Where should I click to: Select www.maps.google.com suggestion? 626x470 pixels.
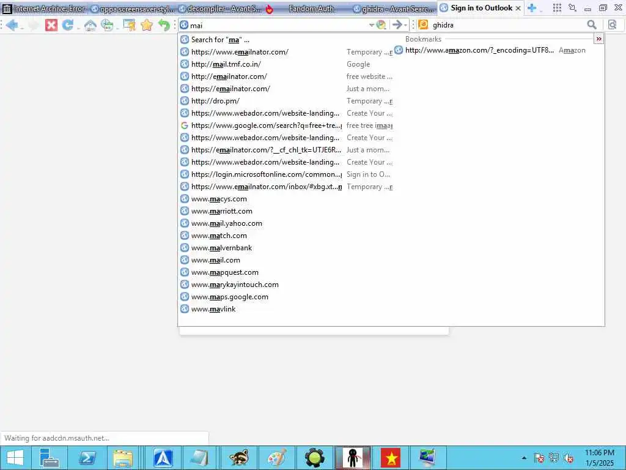[286, 297]
